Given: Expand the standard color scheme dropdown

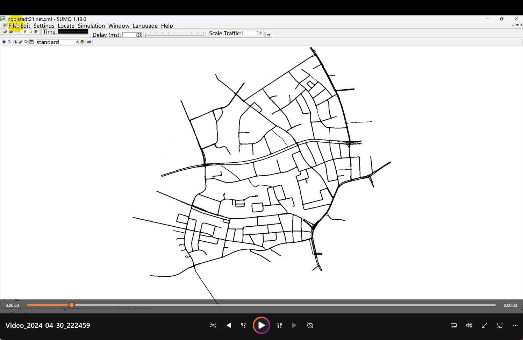Looking at the screenshot, I should [77, 42].
